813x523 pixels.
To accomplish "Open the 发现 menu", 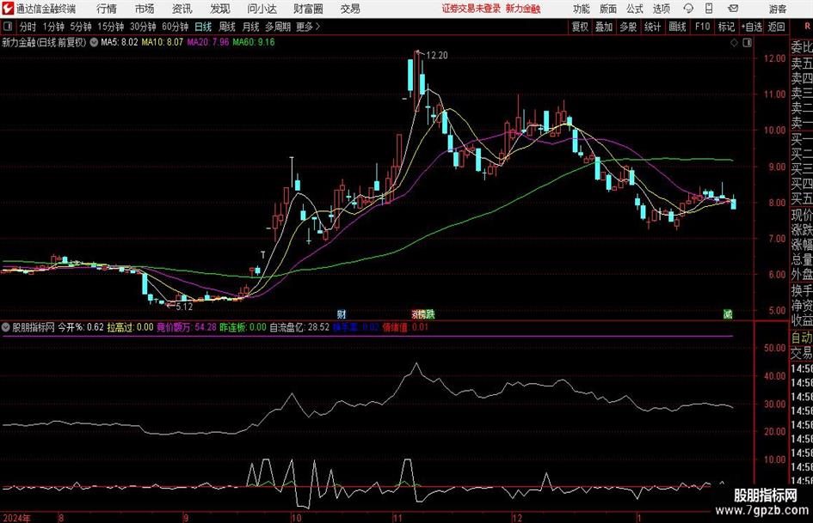I will (220, 9).
